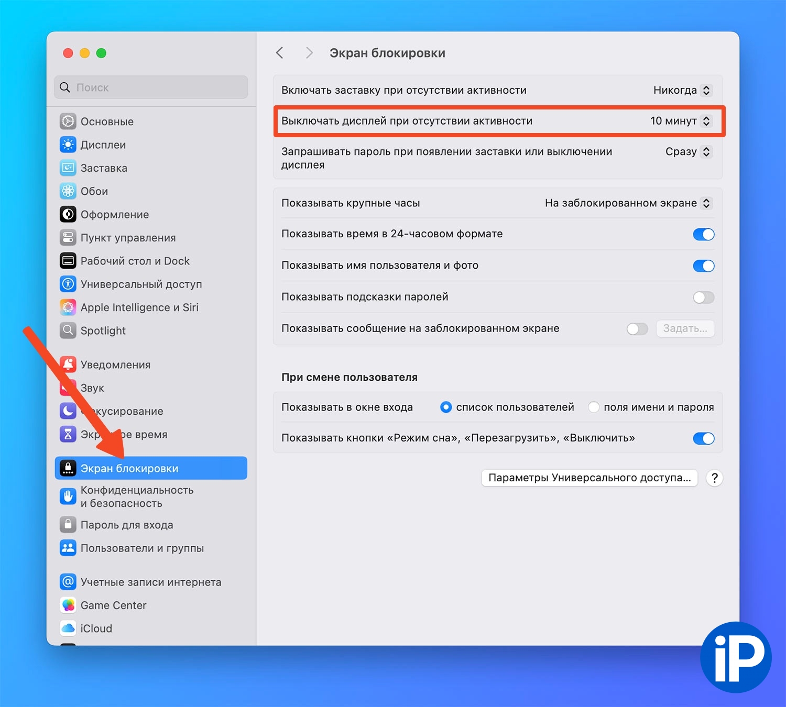The width and height of the screenshot is (786, 707).
Task: Enable Показывать подсказки паролей toggle
Action: (703, 297)
